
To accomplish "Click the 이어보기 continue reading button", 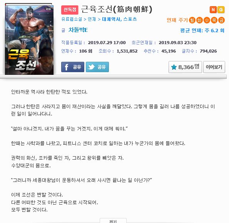I will point(214,67).
